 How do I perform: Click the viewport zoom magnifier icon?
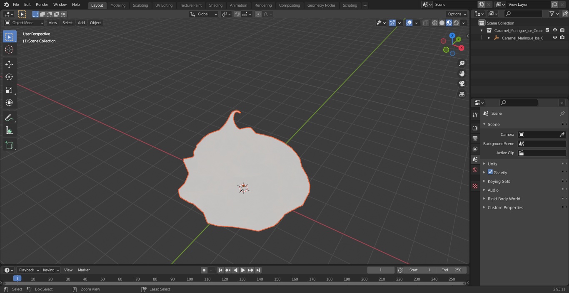coord(462,63)
